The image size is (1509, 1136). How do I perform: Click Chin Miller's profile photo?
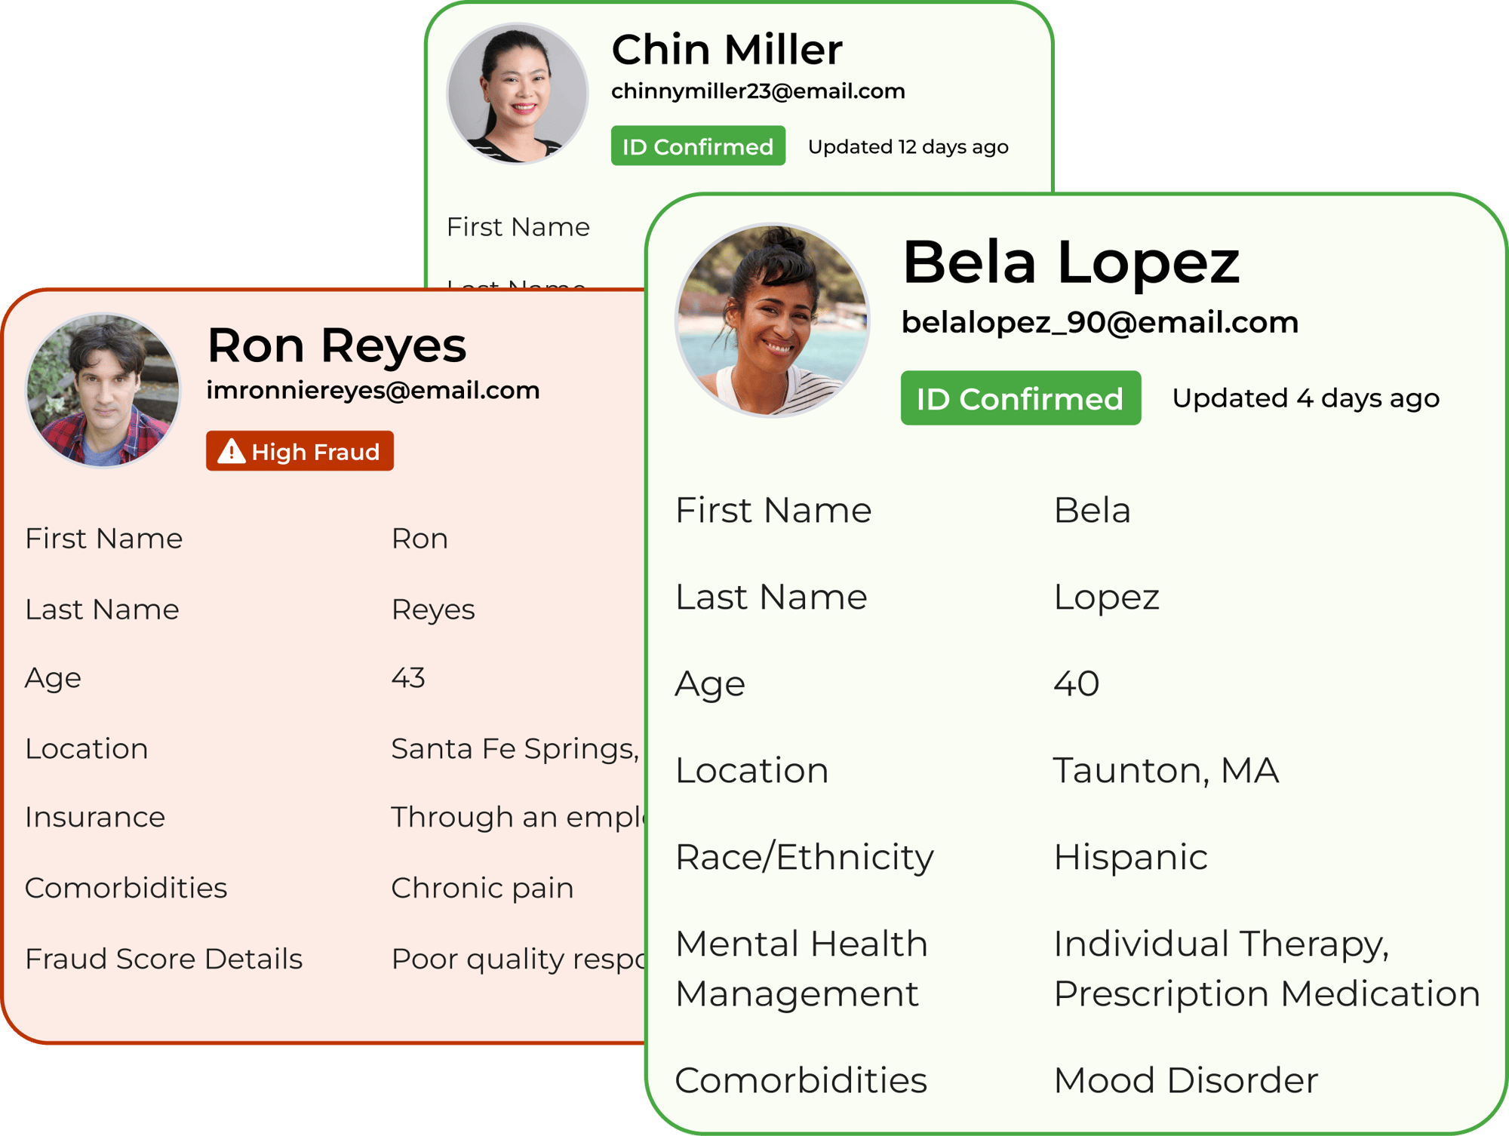point(518,93)
